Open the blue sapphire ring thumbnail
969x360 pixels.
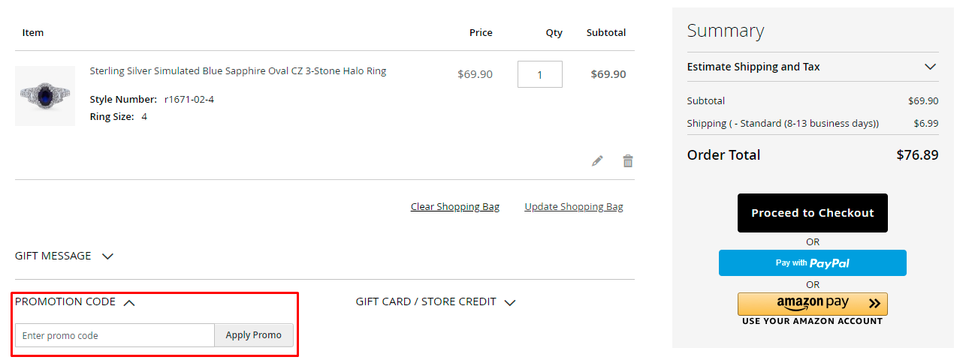[x=45, y=96]
